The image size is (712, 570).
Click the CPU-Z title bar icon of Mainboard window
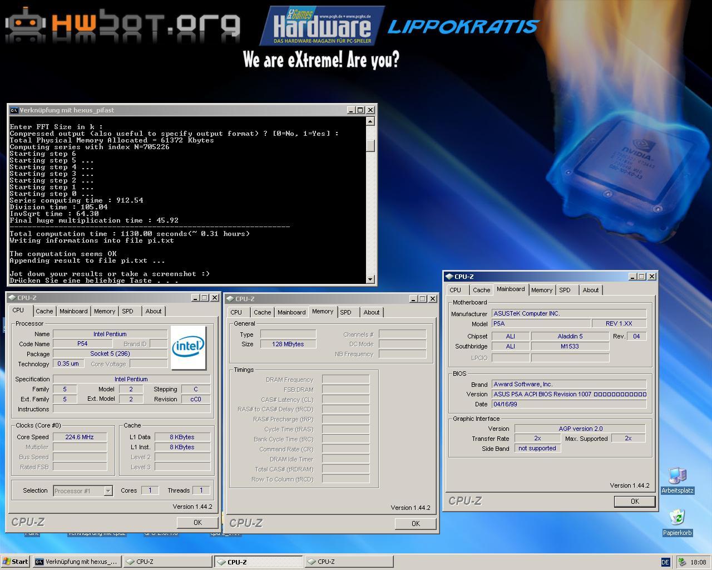(x=449, y=277)
